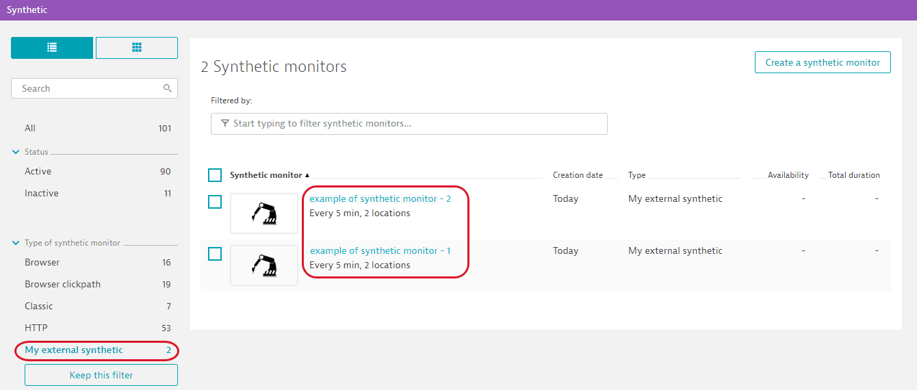The image size is (917, 390).
Task: Click the funnel filter icon
Action: pos(225,124)
